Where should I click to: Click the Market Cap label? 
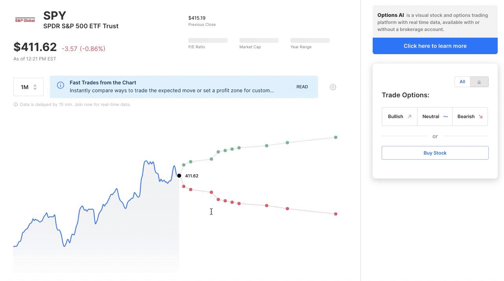[x=250, y=47]
